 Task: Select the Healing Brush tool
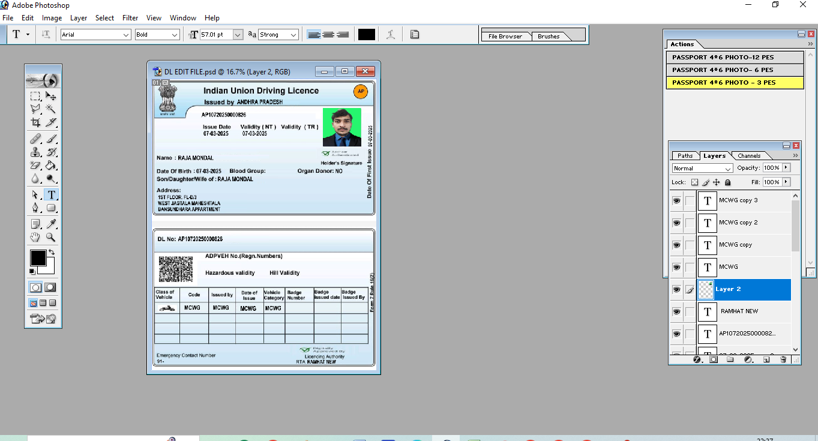click(x=35, y=139)
